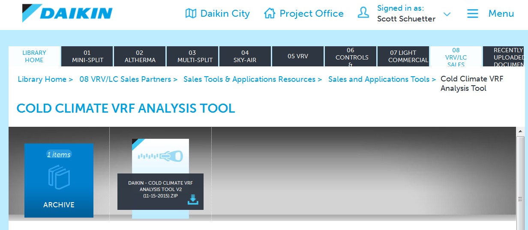Screen dimensions: 528x230
Task: Click the Library Home breadcrumb
Action: [42, 79]
